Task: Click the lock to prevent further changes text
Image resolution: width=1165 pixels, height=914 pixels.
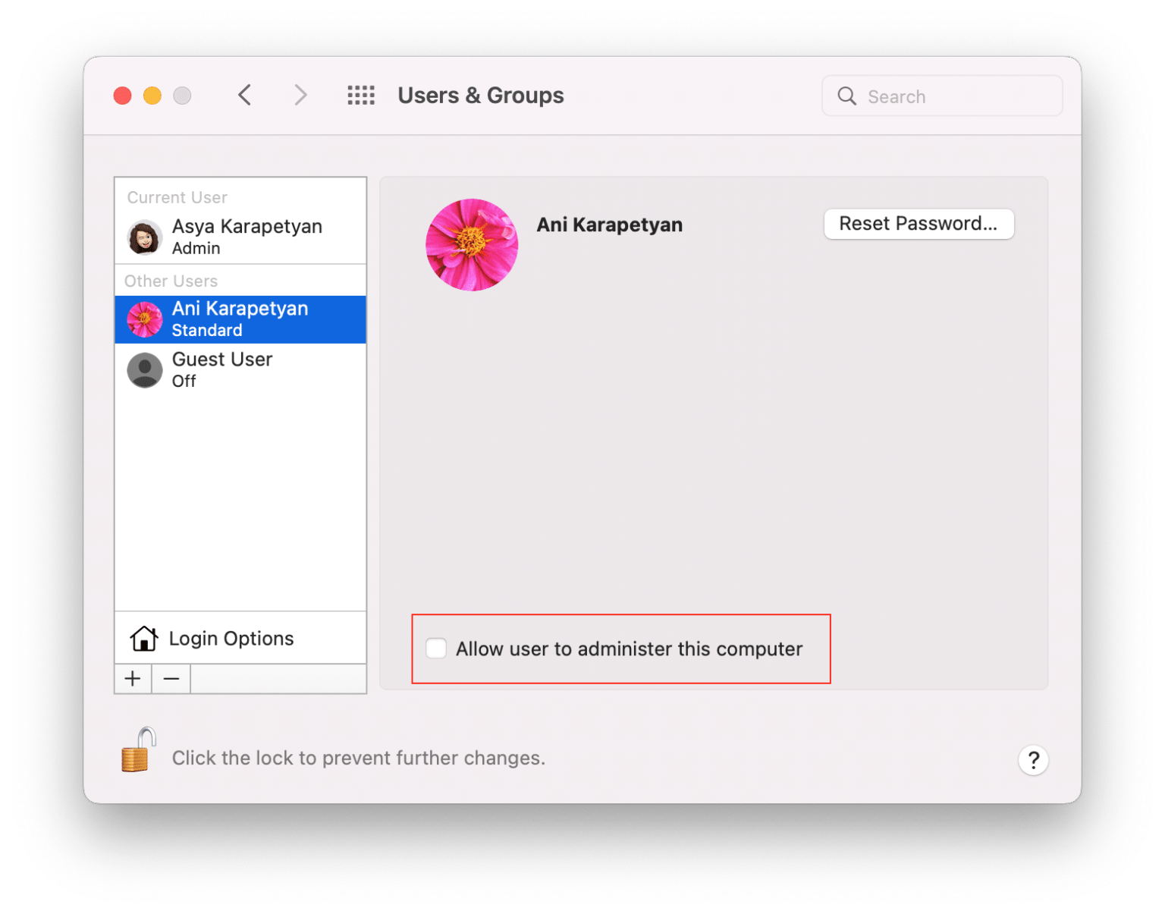Action: point(359,758)
